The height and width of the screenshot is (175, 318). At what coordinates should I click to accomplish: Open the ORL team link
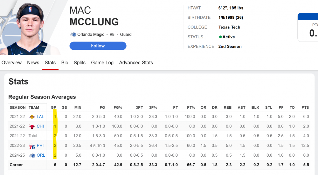coord(41,155)
